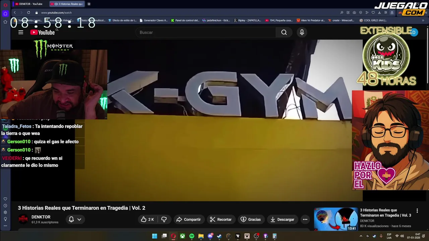The image size is (429, 241).
Task: Open the jaidefinichon Kick bookmark
Action: [x=216, y=20]
